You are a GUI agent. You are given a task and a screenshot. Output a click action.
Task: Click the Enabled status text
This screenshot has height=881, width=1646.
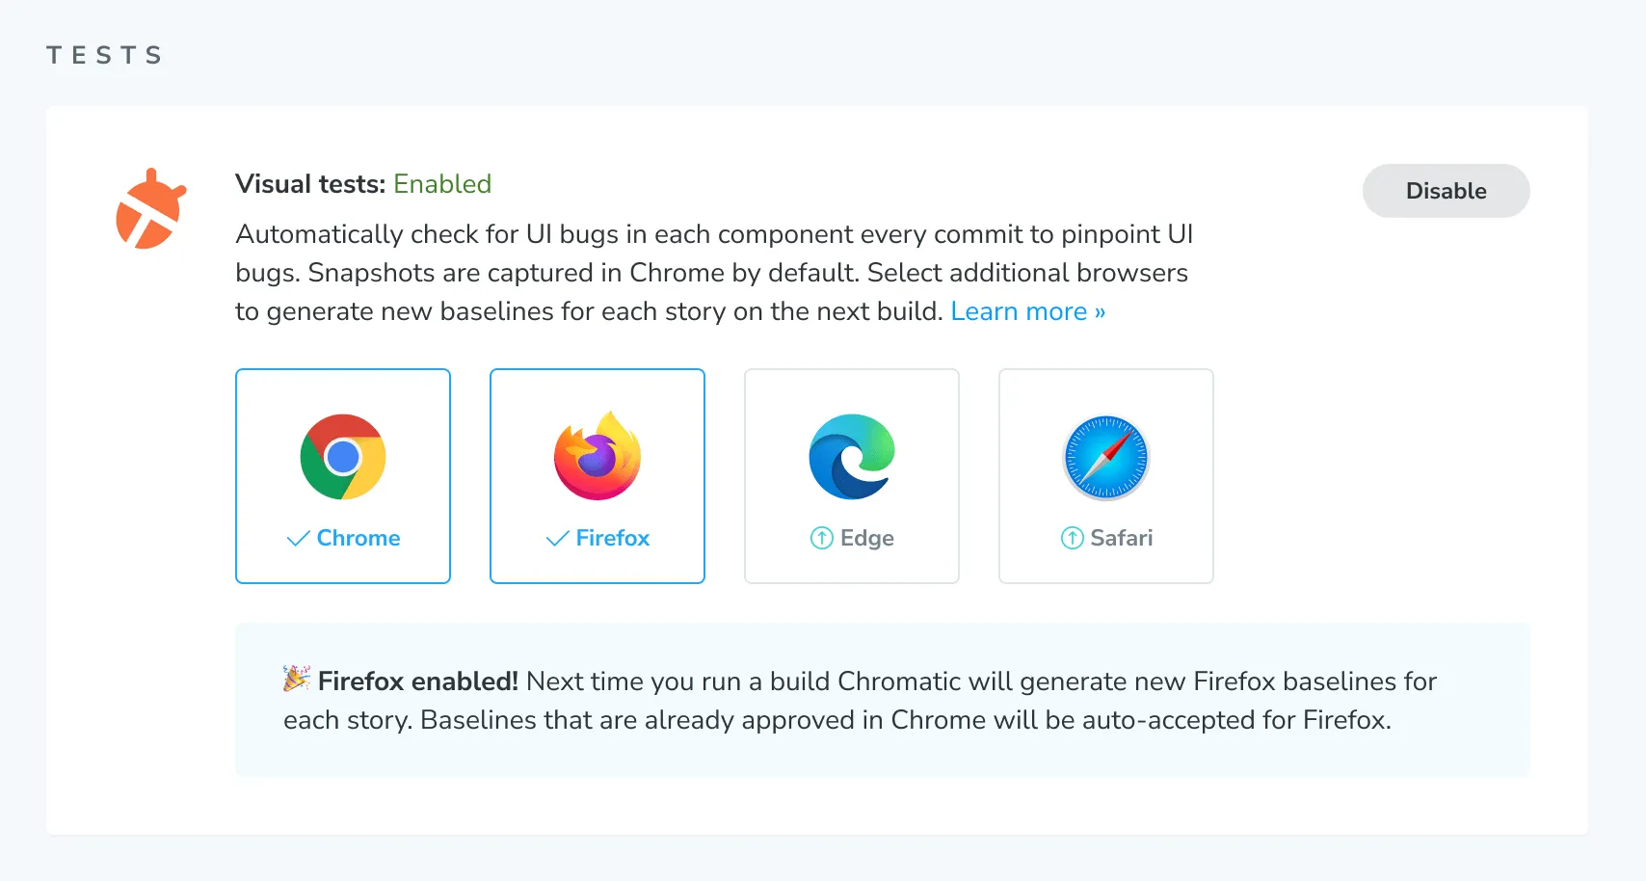[442, 183]
